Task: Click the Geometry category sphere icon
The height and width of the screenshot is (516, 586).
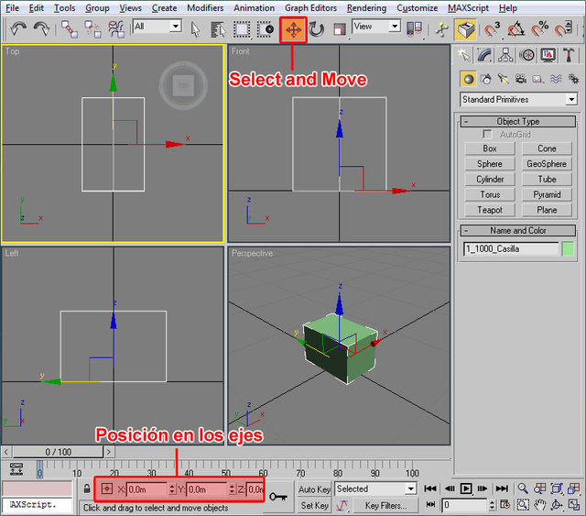Action: [x=468, y=79]
